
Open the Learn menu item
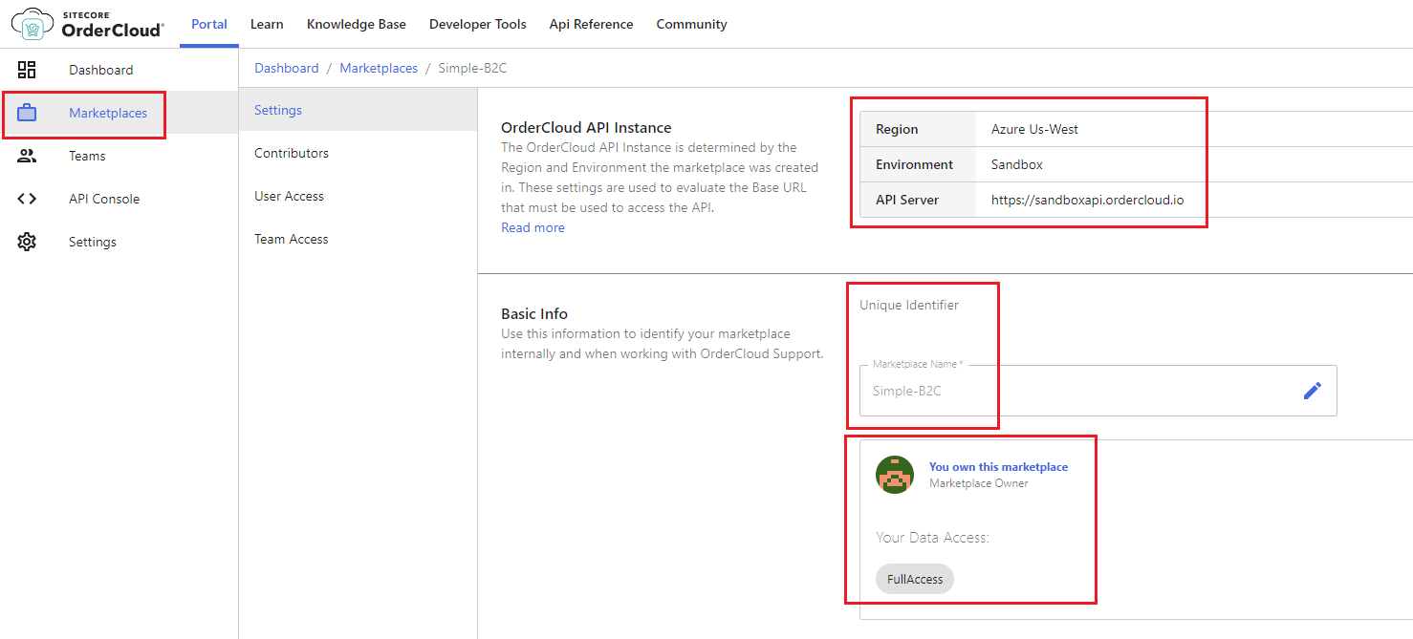(267, 24)
